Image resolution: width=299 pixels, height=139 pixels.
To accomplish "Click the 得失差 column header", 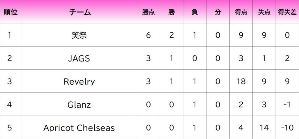I will pyautogui.click(x=287, y=12).
